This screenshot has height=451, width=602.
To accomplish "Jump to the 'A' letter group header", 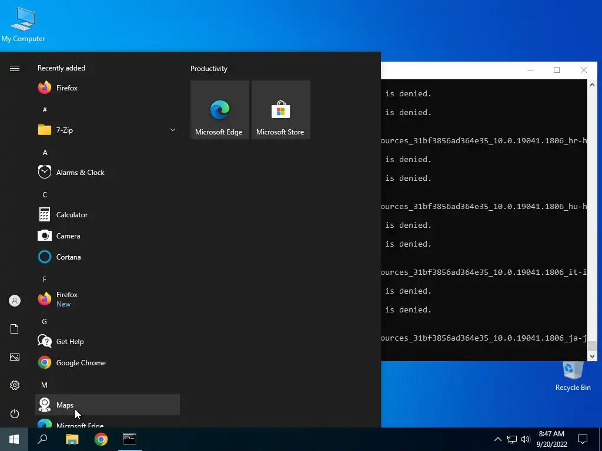I will 45,153.
